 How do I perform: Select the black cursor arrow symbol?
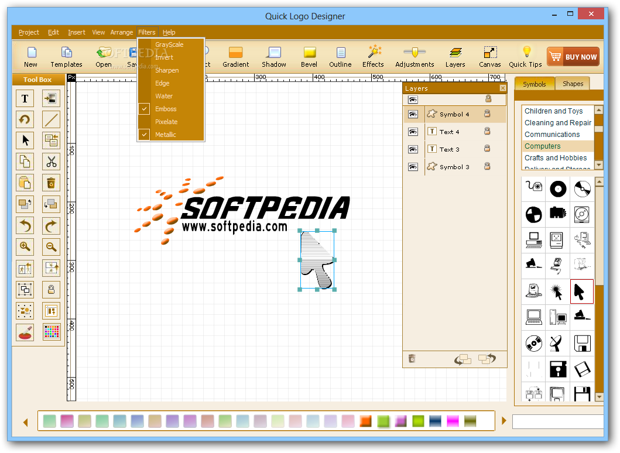[581, 291]
